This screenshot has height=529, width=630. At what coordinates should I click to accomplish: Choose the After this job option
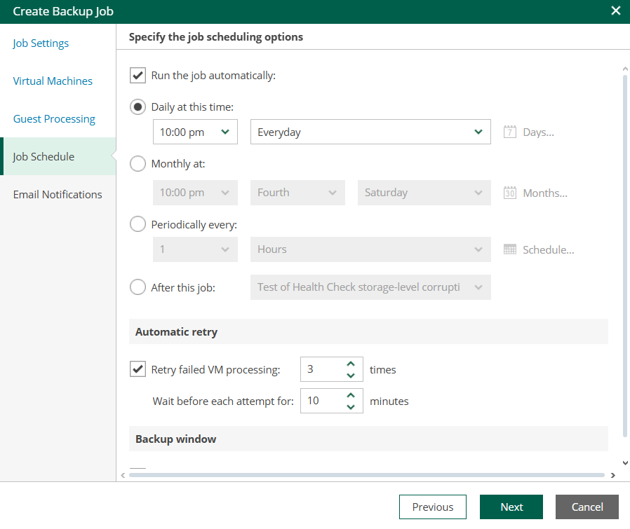138,287
